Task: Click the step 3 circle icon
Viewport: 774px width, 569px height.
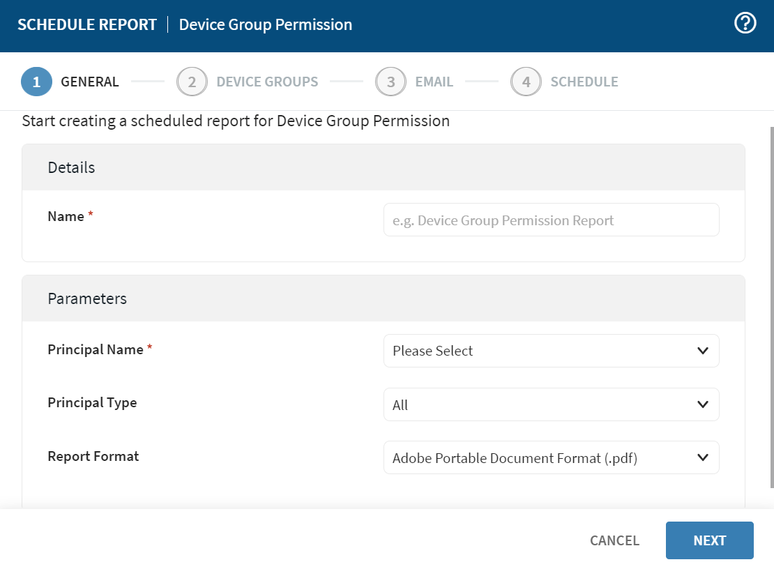Action: 390,82
